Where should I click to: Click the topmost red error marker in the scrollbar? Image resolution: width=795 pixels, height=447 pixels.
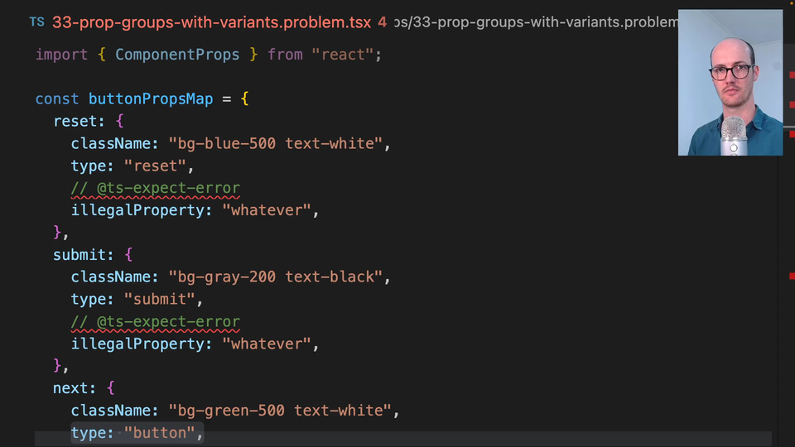[x=791, y=75]
